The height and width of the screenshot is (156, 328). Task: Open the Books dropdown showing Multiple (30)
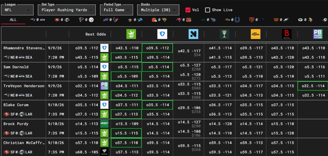pos(158,10)
